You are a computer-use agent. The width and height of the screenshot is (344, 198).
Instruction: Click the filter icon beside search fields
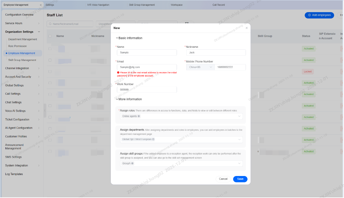pyautogui.click(x=187, y=24)
